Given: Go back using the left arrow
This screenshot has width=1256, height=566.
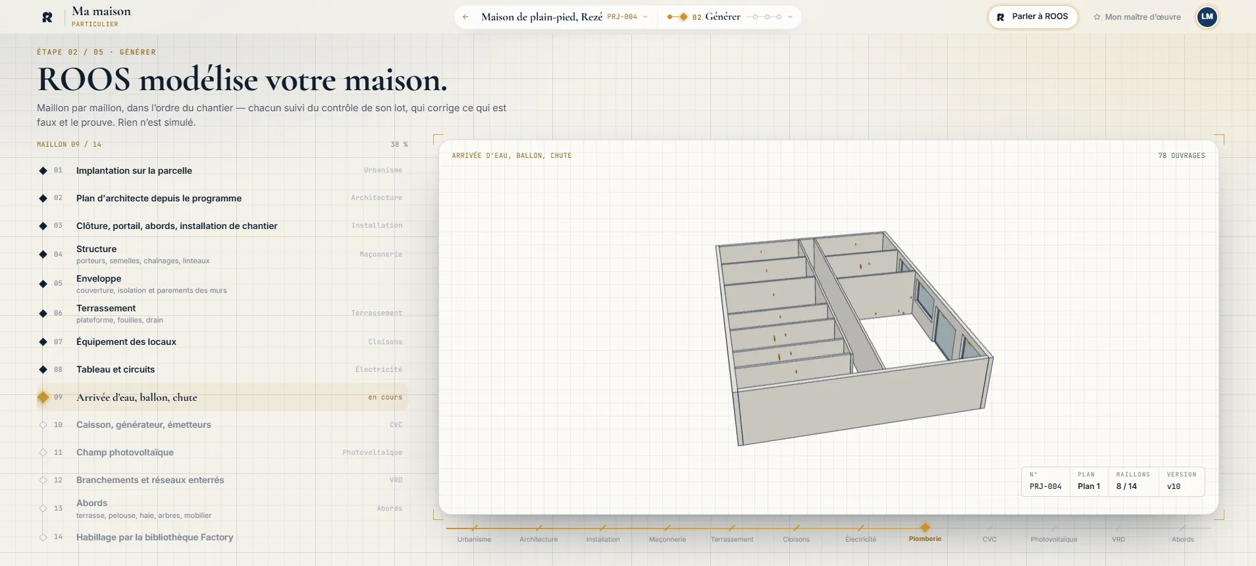Looking at the screenshot, I should (465, 17).
